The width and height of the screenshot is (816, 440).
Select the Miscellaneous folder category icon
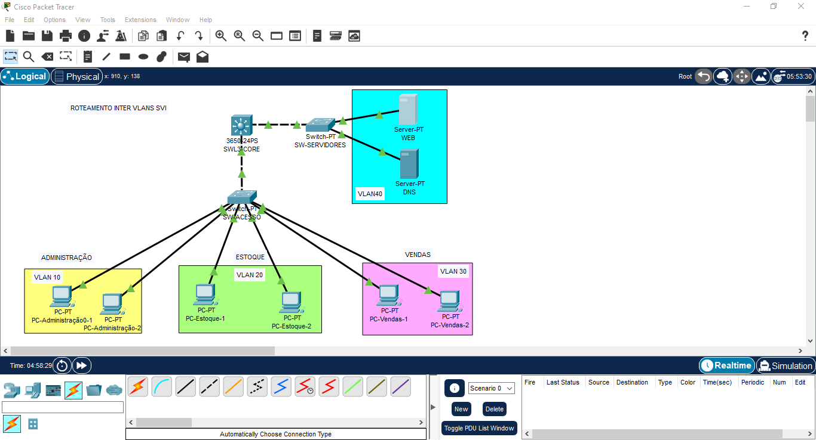pyautogui.click(x=94, y=390)
